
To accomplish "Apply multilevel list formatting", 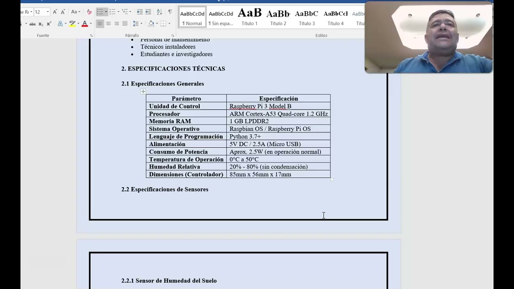I will click(125, 12).
